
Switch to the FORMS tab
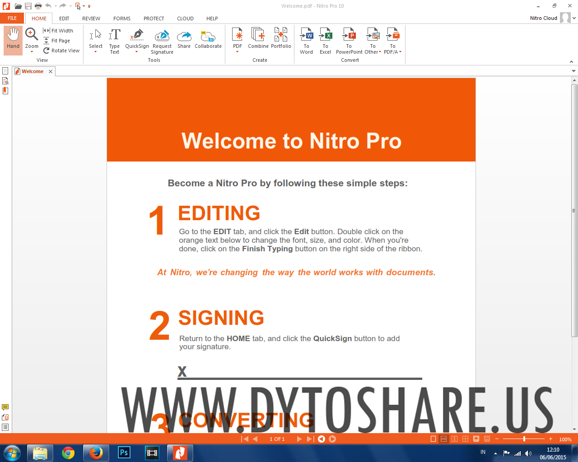122,18
